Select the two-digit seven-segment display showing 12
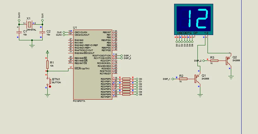Viewport: 258px width, 134px height. pyautogui.click(x=194, y=20)
